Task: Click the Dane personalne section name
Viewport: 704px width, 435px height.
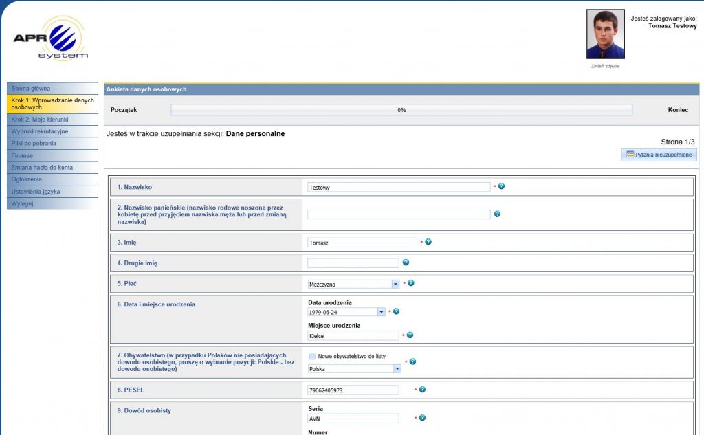Action: click(256, 134)
